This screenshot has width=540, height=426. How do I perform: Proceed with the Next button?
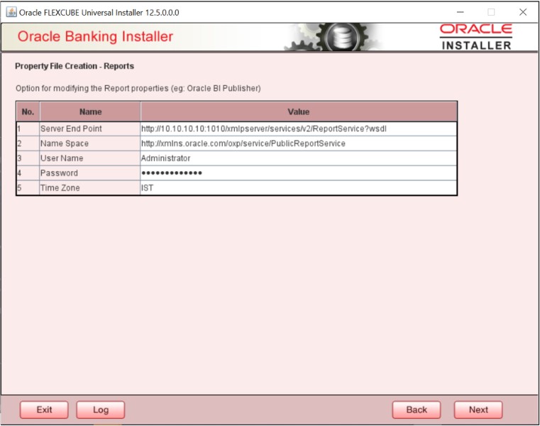pyautogui.click(x=478, y=410)
